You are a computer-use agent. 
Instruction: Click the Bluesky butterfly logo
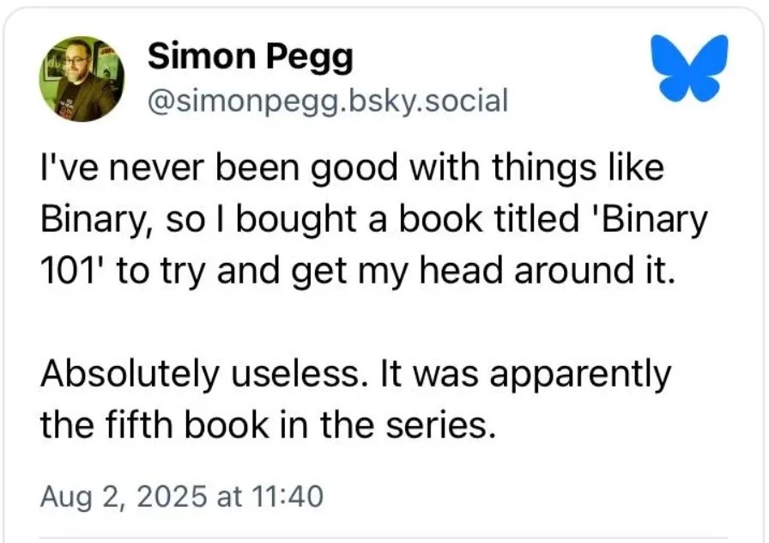[688, 67]
